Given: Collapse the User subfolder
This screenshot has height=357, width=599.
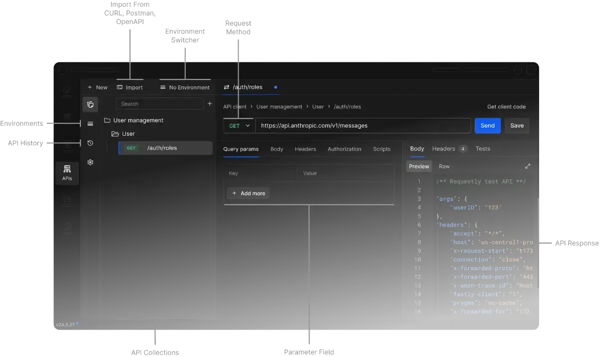Looking at the screenshot, I should pyautogui.click(x=123, y=134).
